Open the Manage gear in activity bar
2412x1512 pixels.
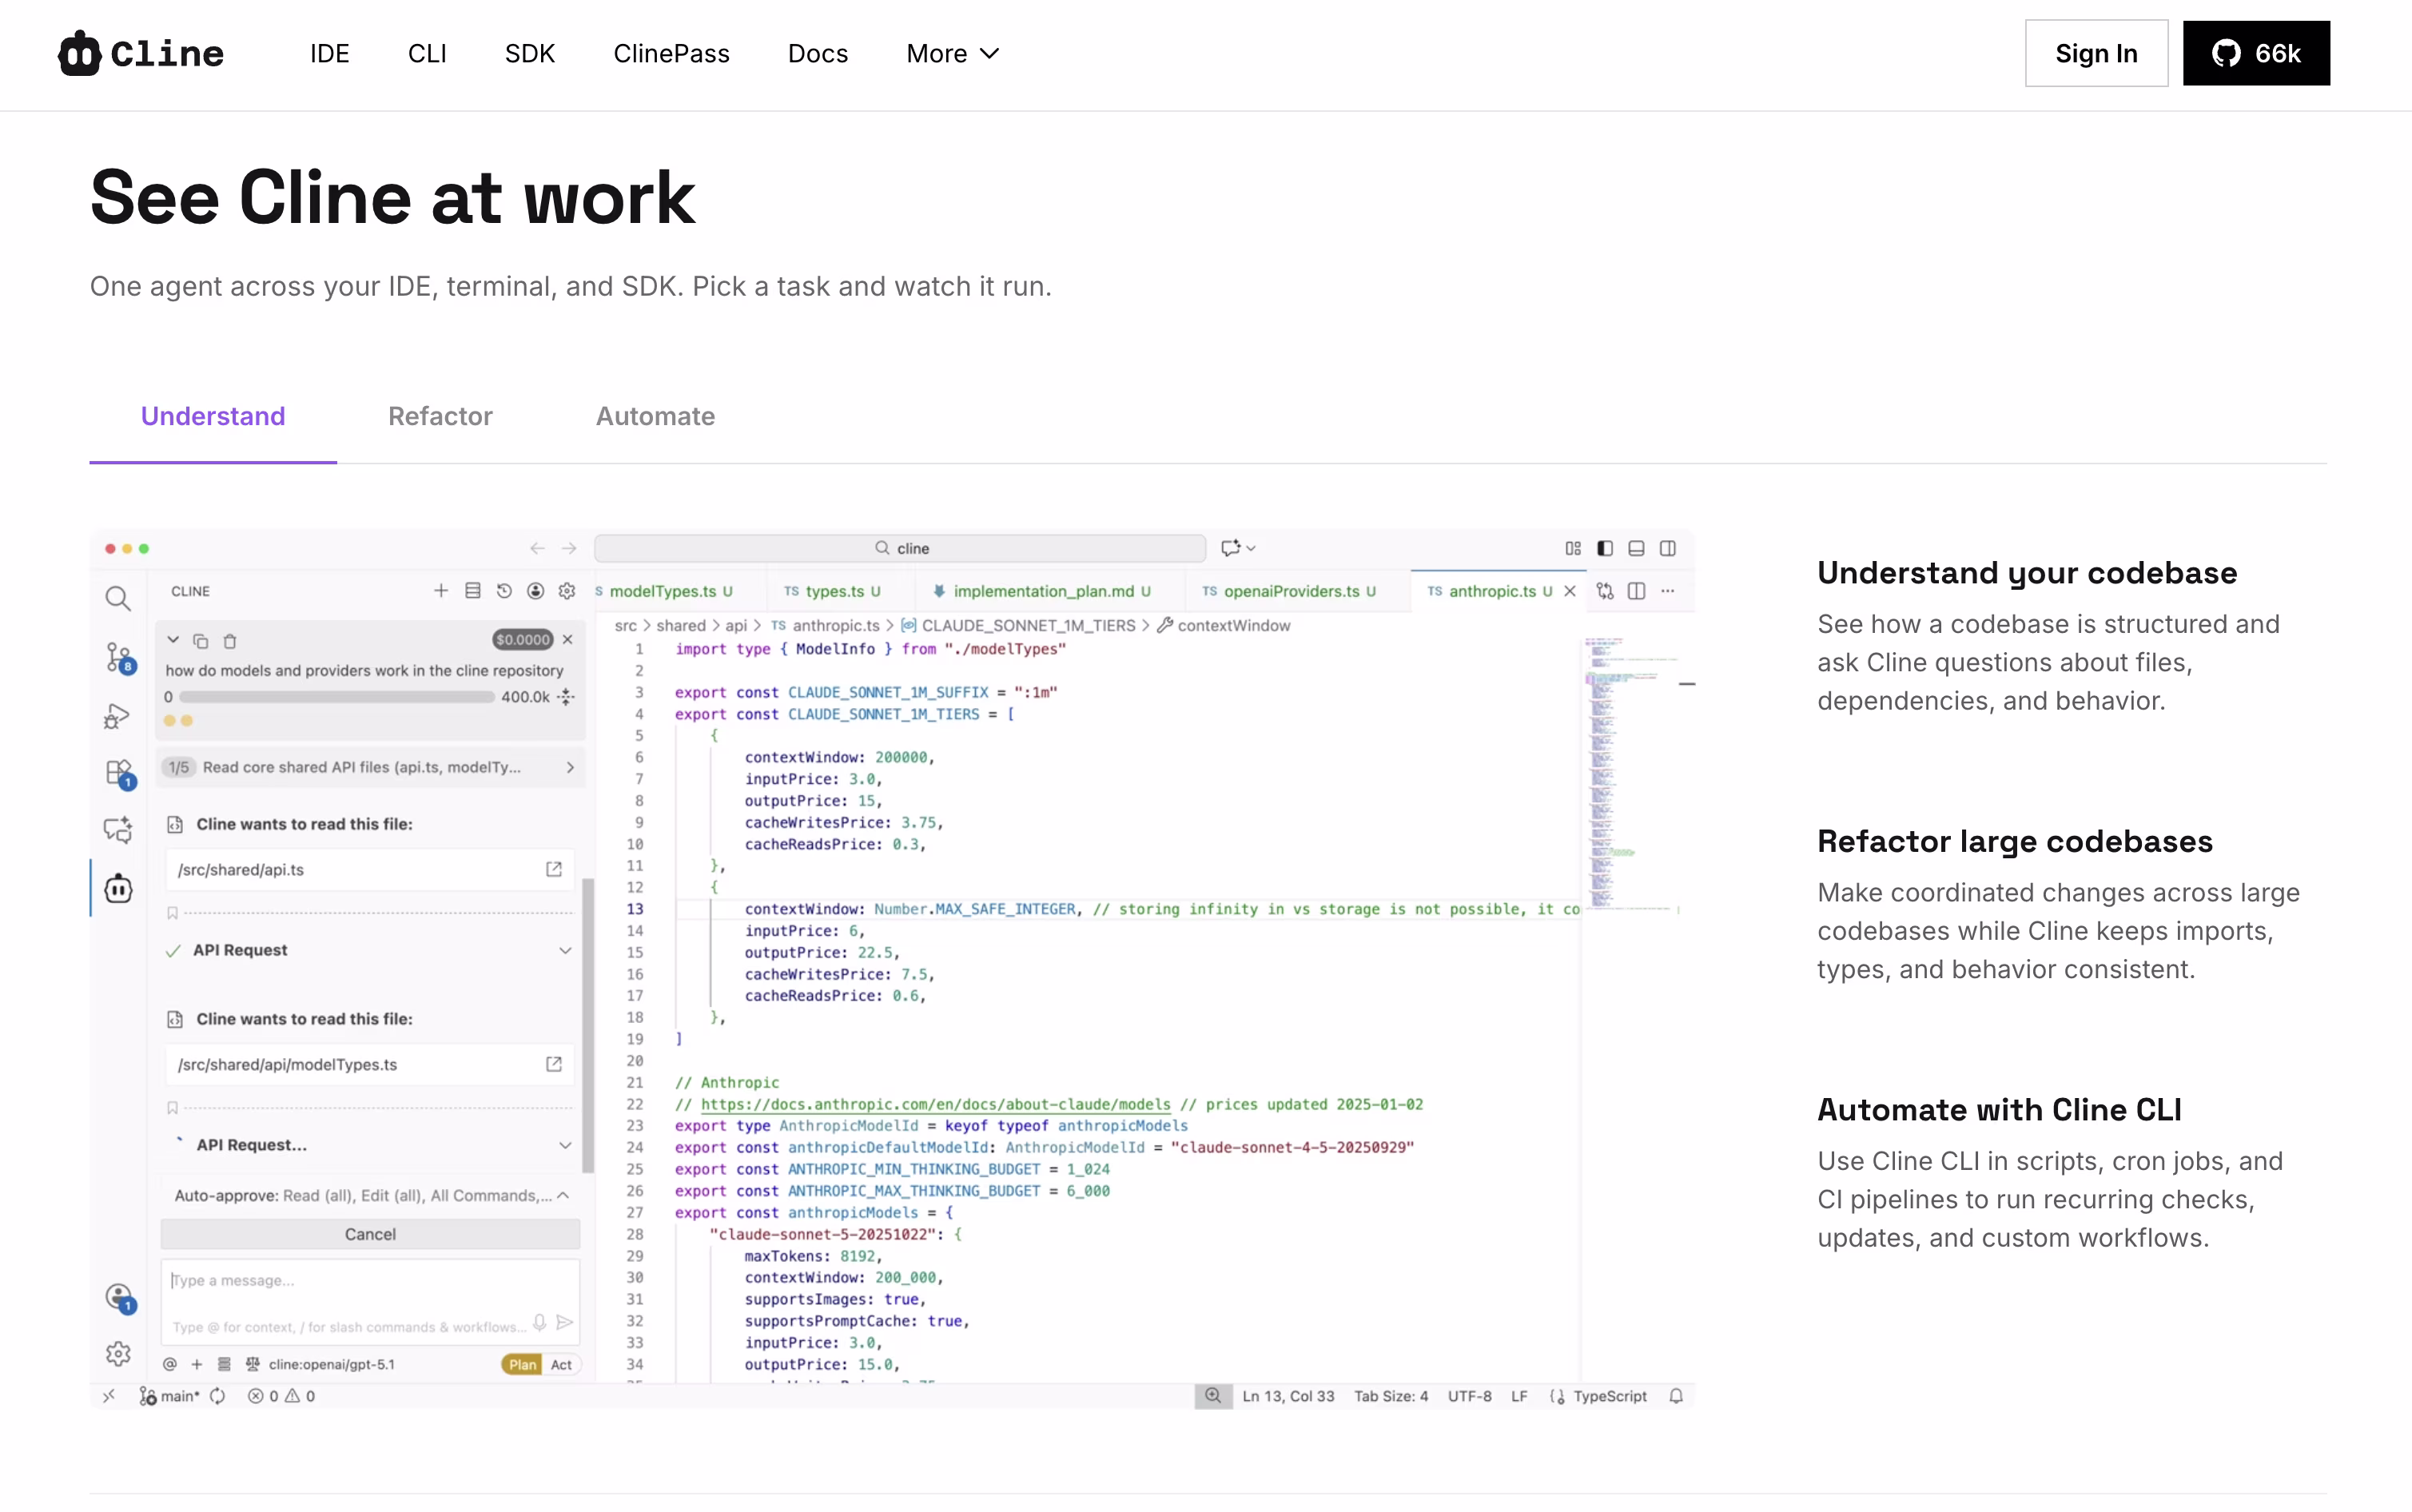click(x=118, y=1354)
